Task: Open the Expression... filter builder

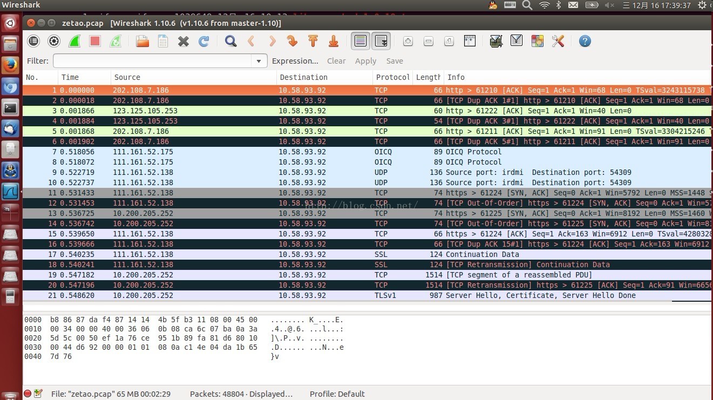Action: 295,61
